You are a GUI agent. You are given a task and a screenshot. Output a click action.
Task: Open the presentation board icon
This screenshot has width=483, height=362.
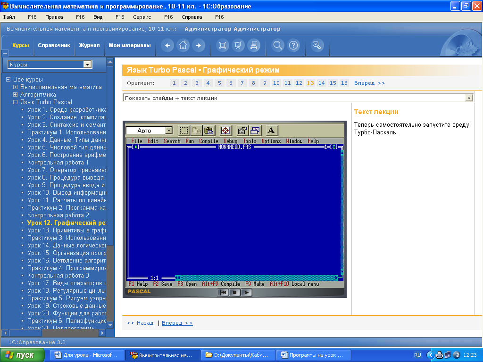(238, 46)
